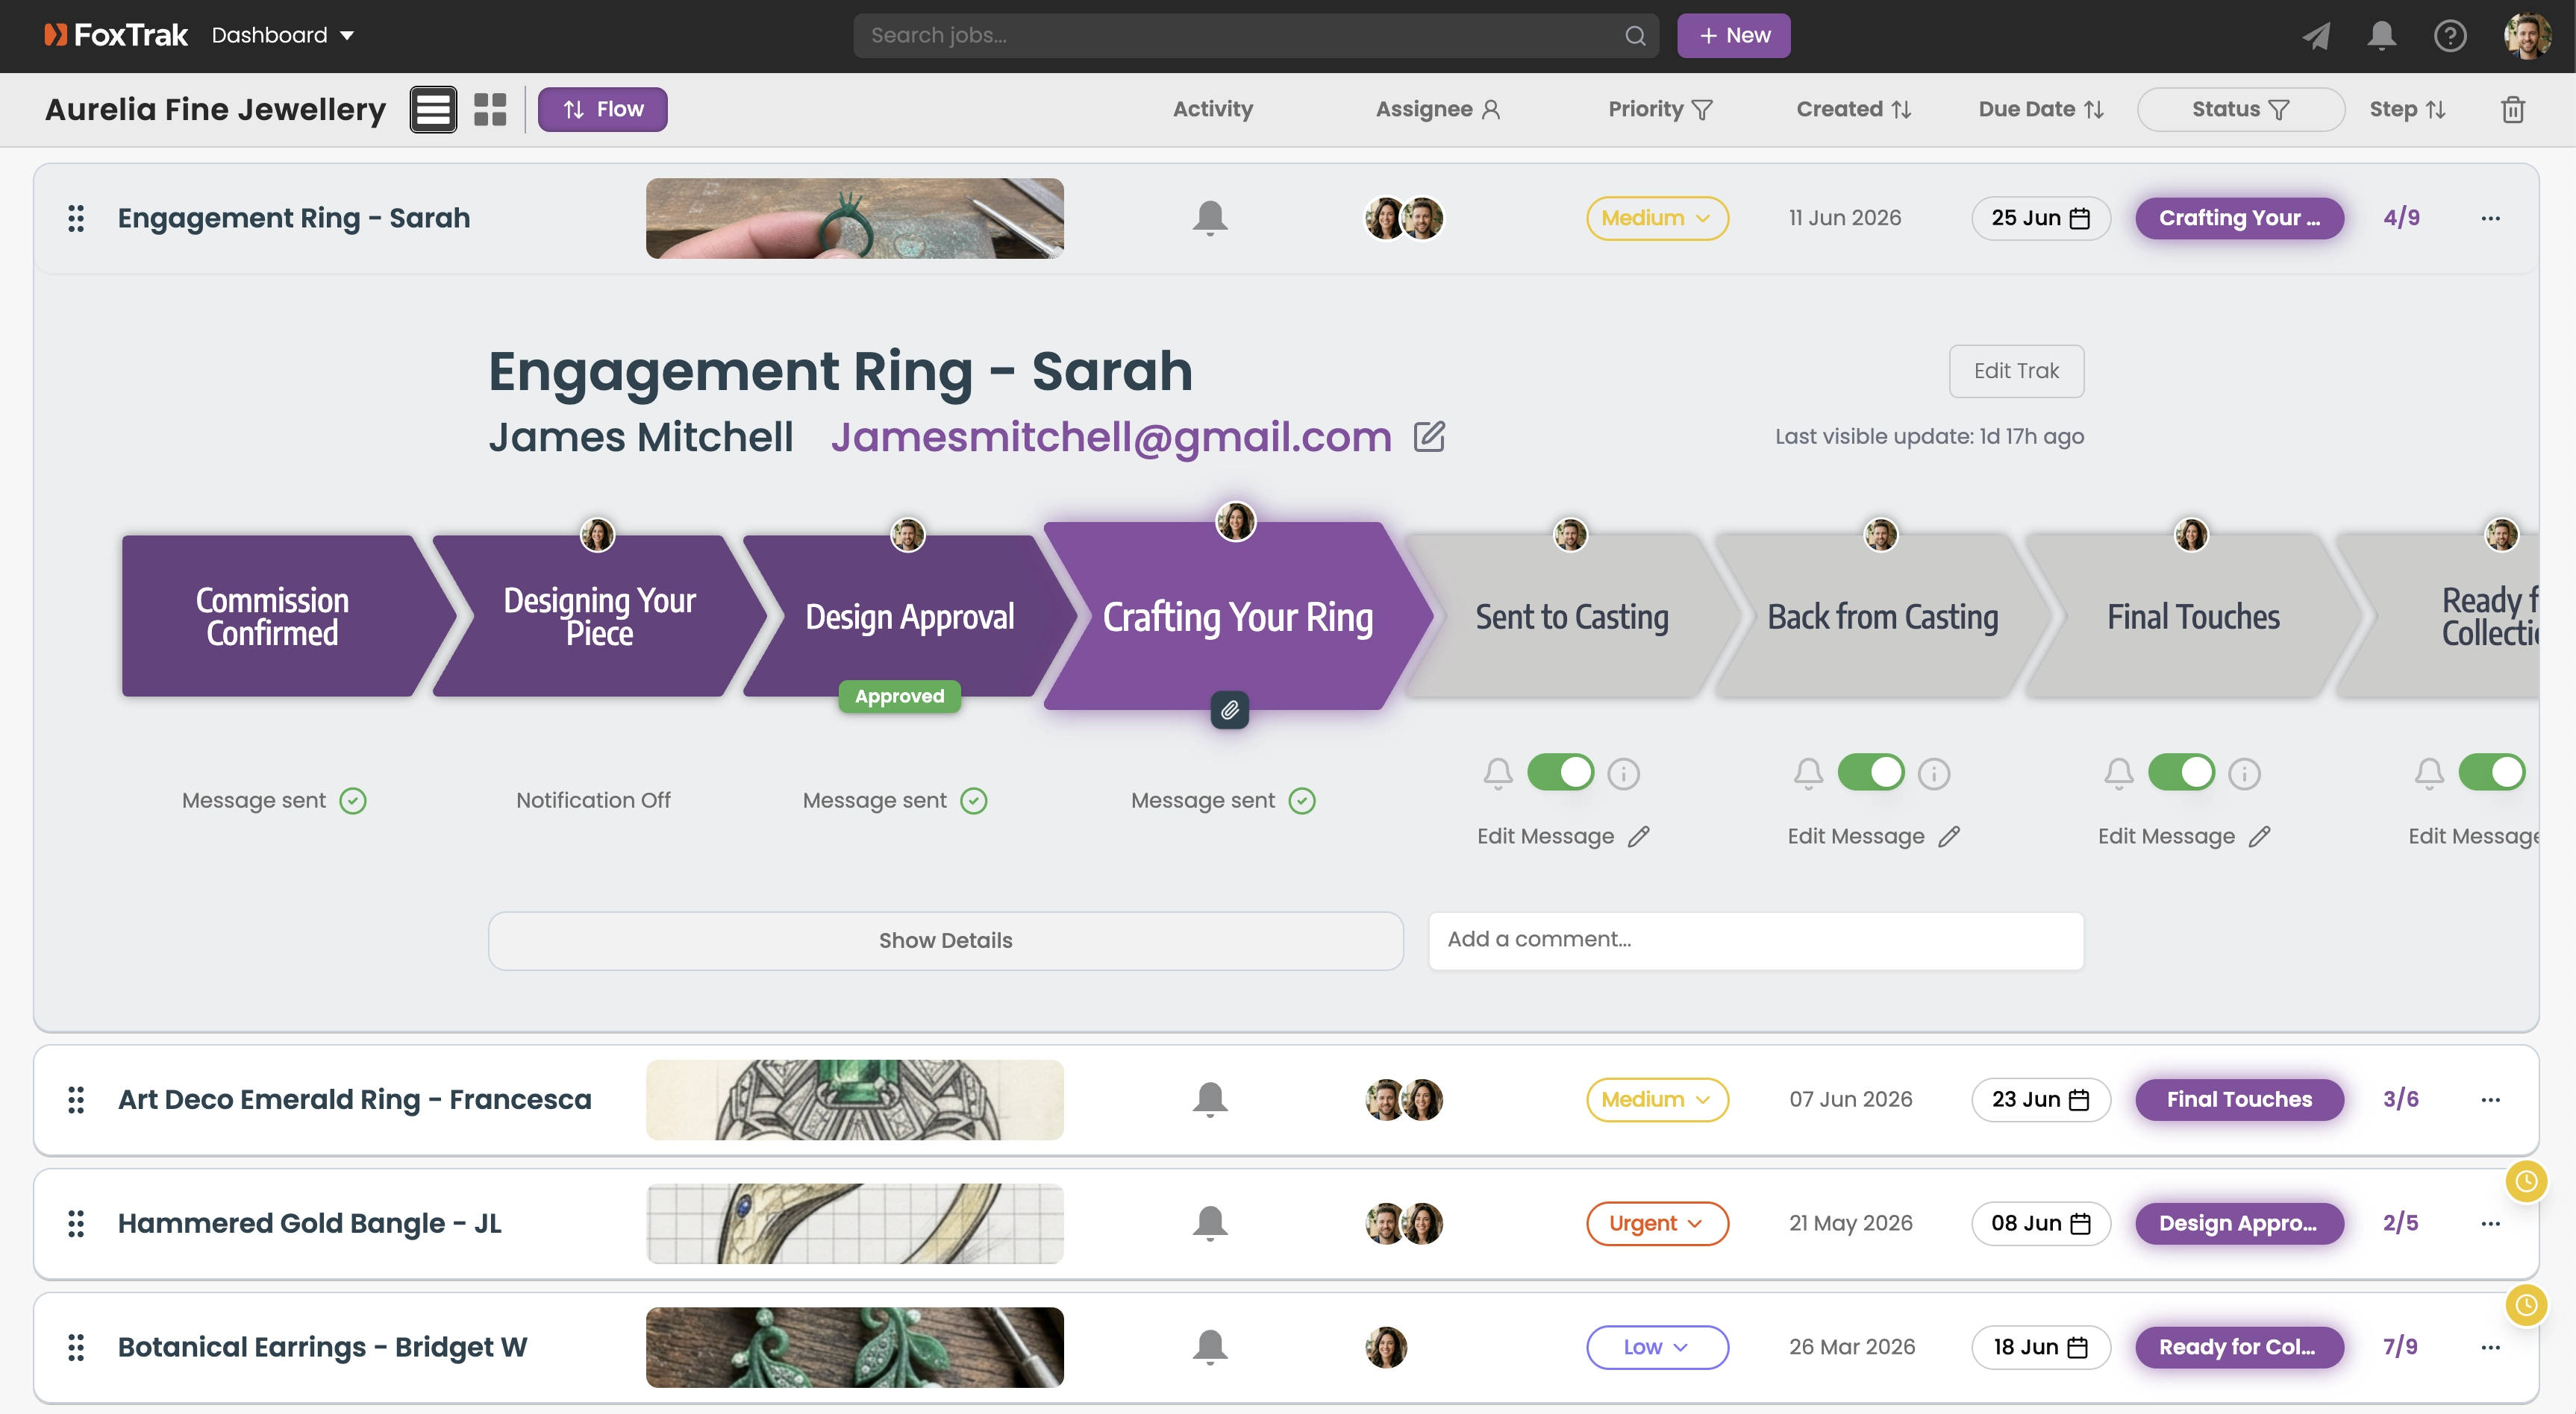
Task: Click the Search jobs field
Action: click(1255, 35)
